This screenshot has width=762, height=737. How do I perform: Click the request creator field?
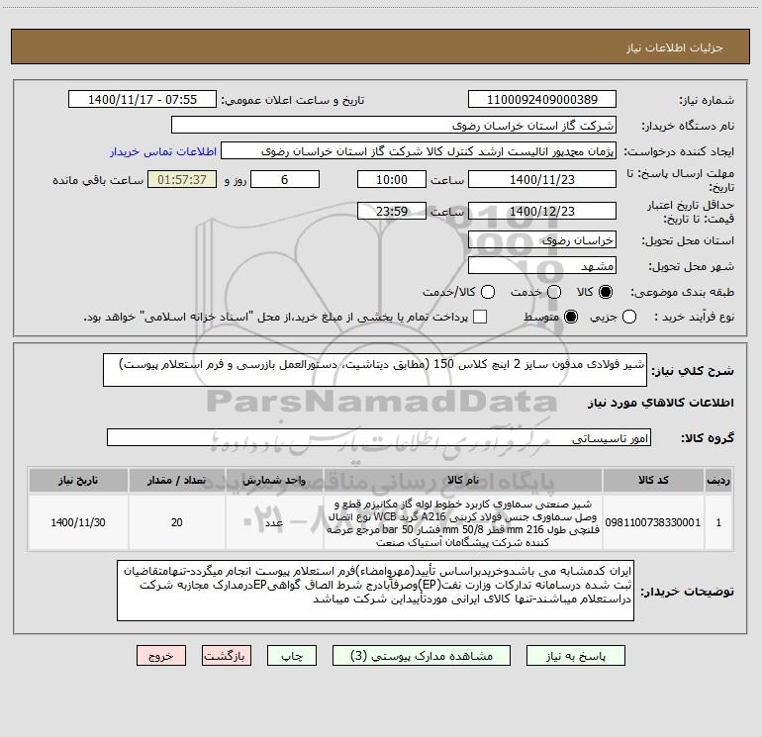[x=419, y=150]
